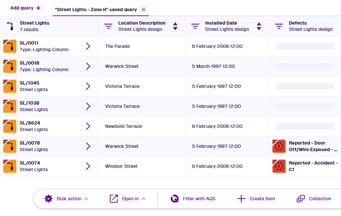
Task: Click Add query to open new tab
Action: (x=26, y=8)
